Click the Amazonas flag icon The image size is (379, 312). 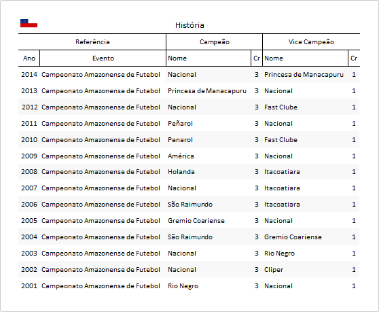click(x=29, y=23)
